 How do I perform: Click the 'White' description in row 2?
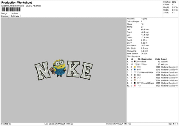pyautogui.click(x=144, y=64)
